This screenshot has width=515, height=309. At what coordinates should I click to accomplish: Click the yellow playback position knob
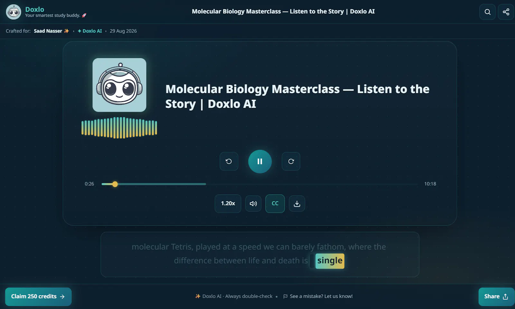pos(115,184)
